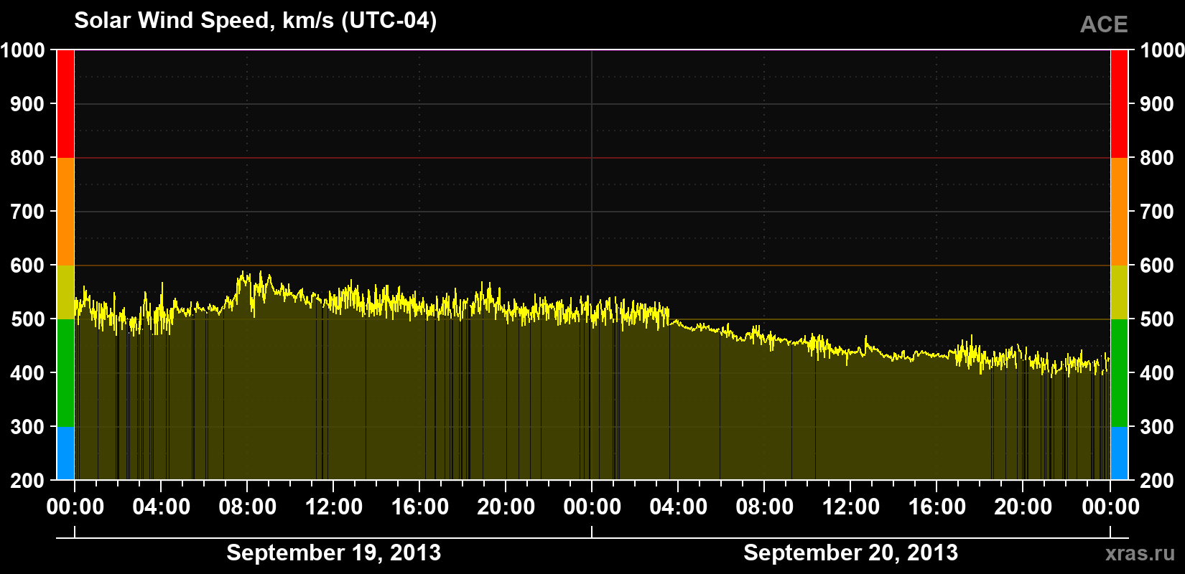The image size is (1185, 574).
Task: Click the orange 600–800 band on right scale
Action: [1119, 212]
